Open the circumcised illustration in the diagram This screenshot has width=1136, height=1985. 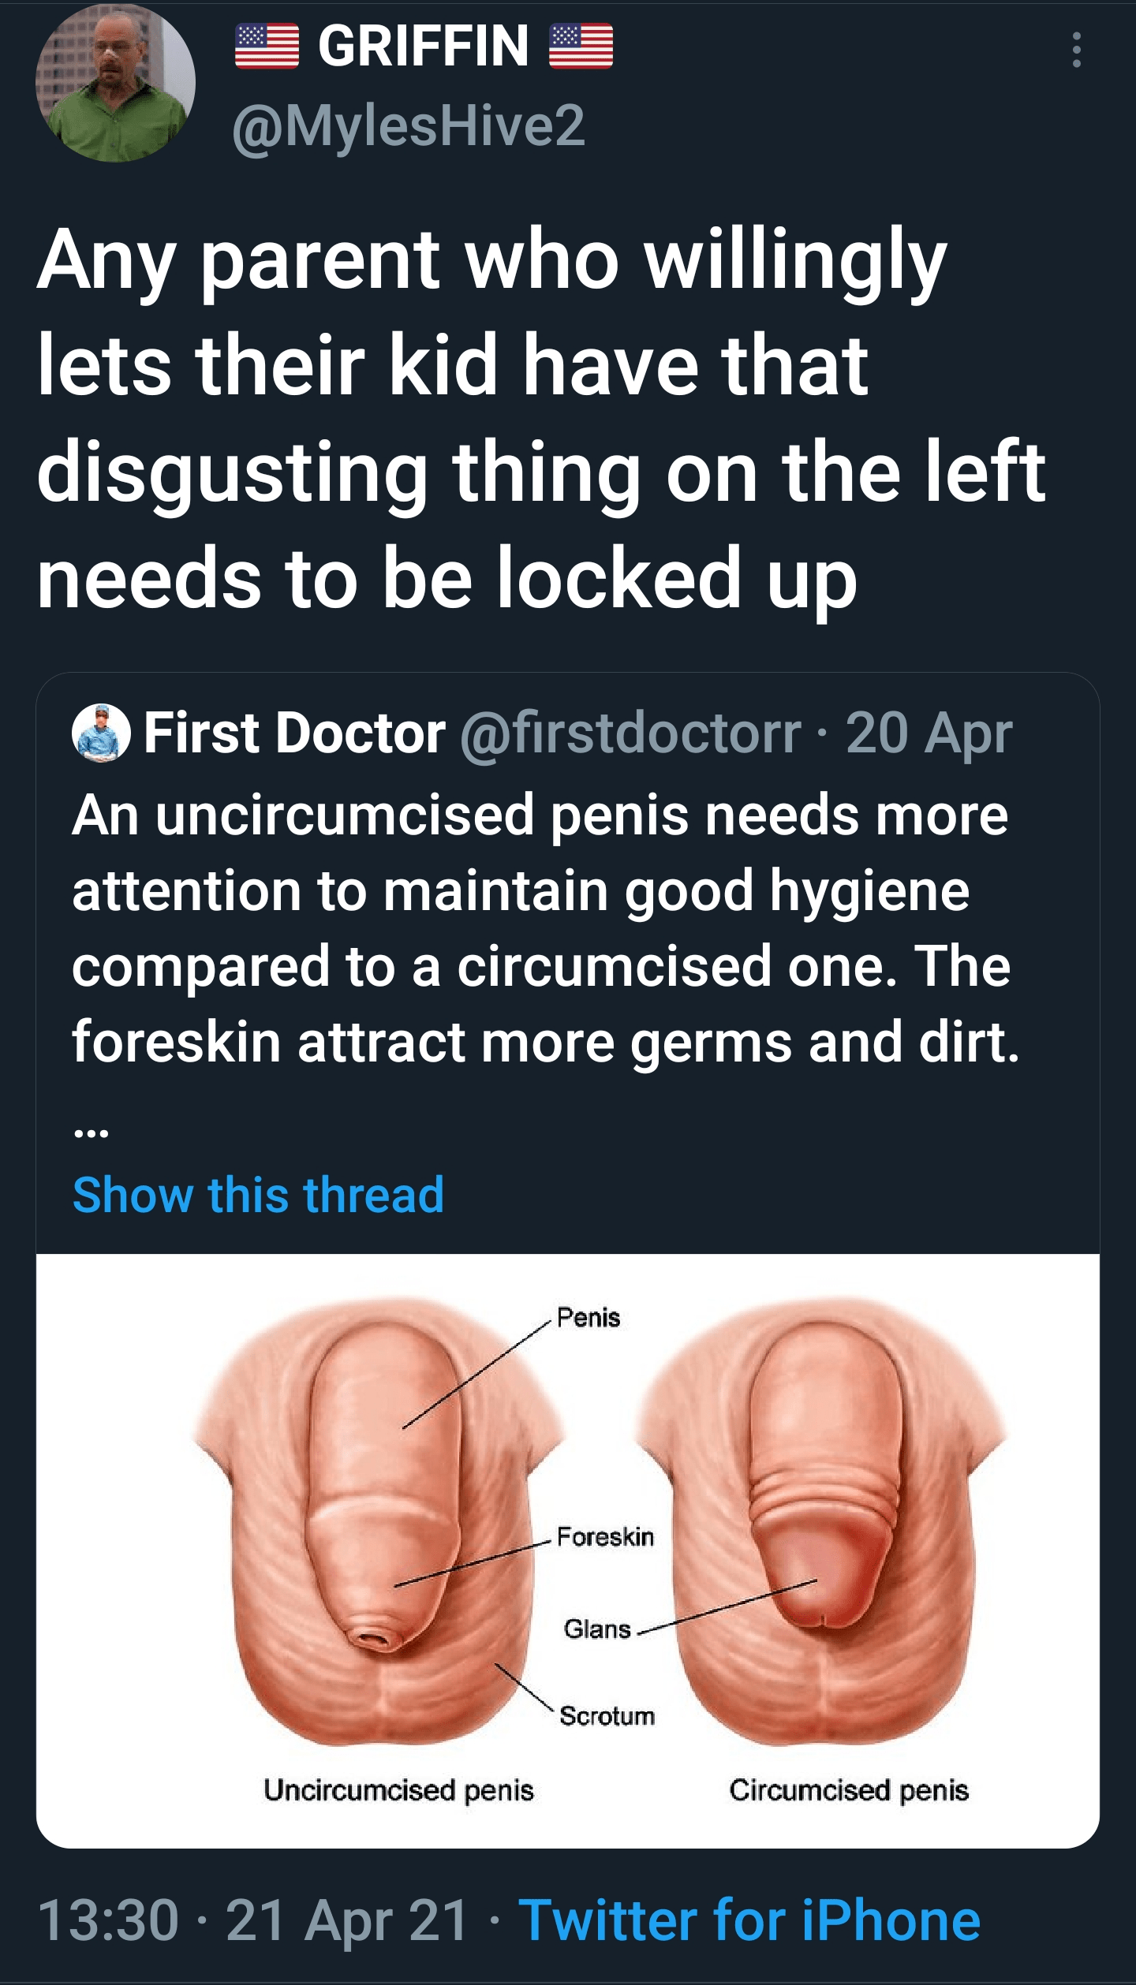point(822,1520)
